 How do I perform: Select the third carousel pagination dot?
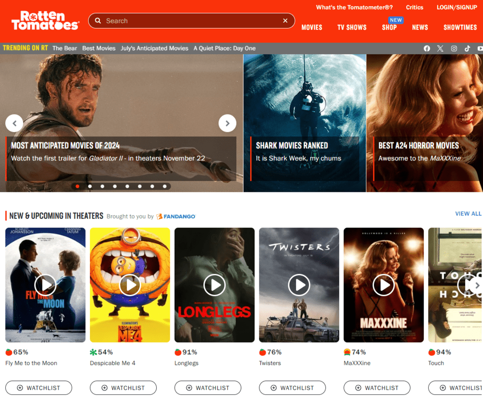[102, 186]
